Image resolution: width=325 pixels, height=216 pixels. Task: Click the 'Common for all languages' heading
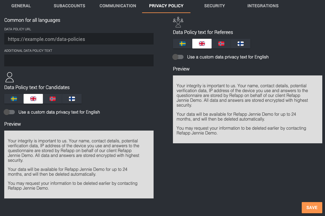point(32,20)
